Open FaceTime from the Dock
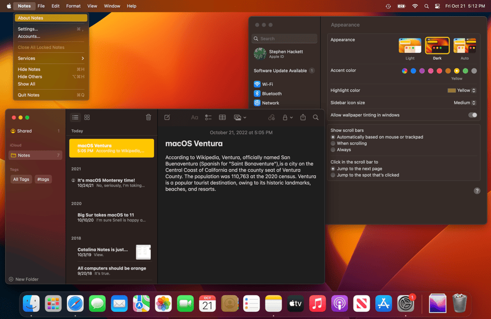Viewport: 491px width, 319px height. click(x=185, y=303)
